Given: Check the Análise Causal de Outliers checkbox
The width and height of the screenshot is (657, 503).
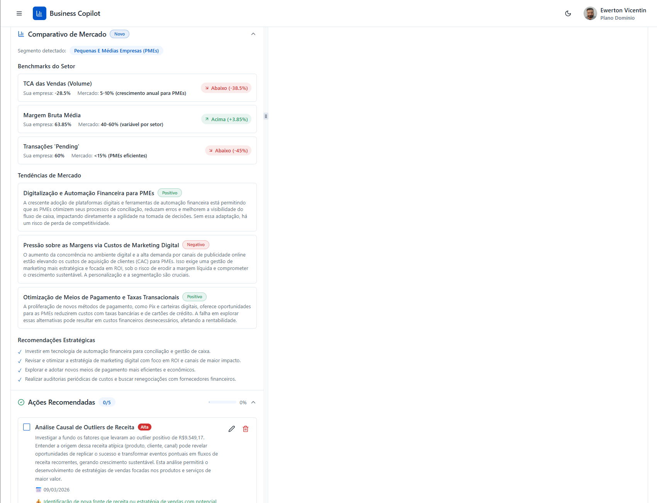Looking at the screenshot, I should pos(27,427).
